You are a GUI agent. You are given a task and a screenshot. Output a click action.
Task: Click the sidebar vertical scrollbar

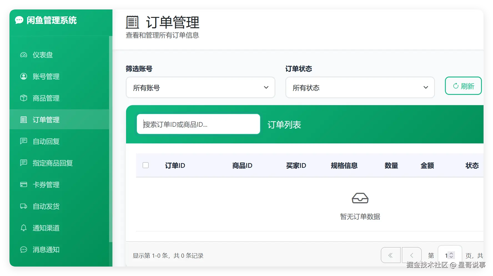(111, 139)
